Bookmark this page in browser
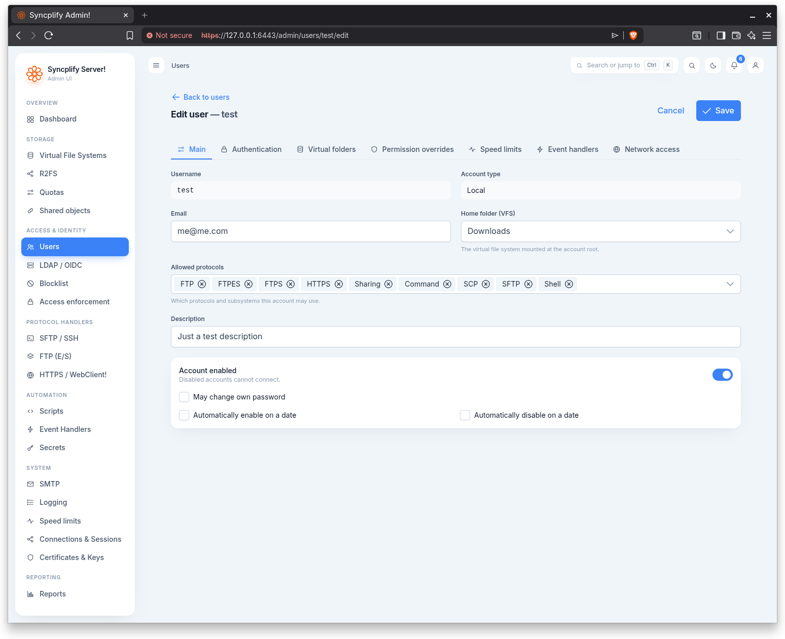 pyautogui.click(x=130, y=35)
